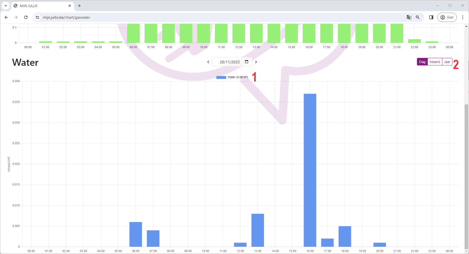Toggle the browser side panel
Screen dimensions: 469x254
(431, 17)
